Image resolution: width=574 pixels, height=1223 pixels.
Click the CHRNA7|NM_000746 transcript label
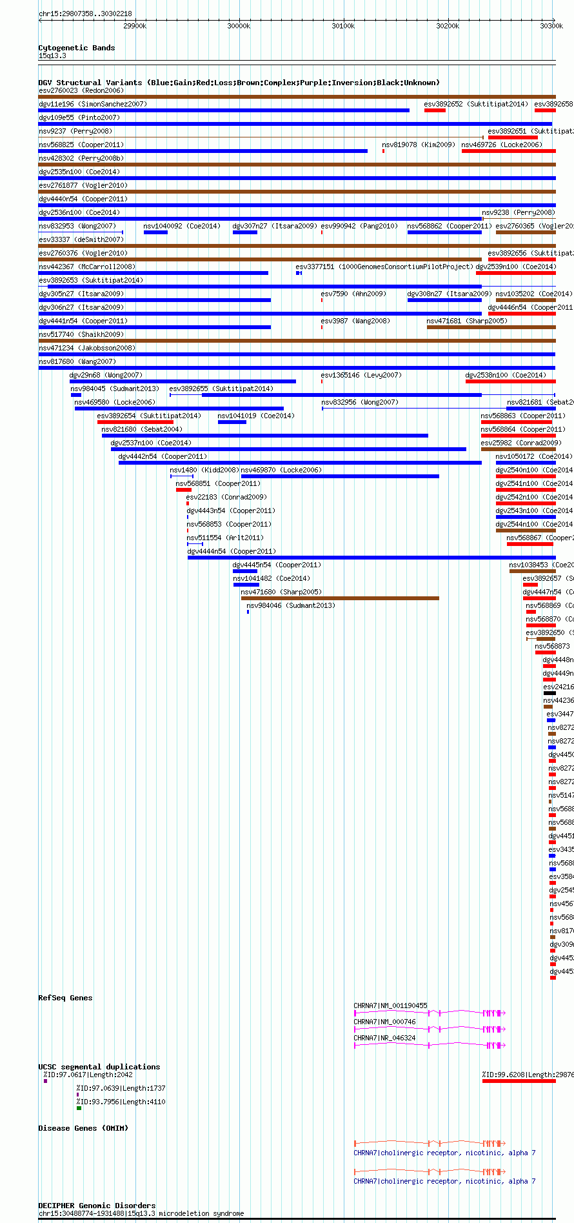tap(384, 1022)
